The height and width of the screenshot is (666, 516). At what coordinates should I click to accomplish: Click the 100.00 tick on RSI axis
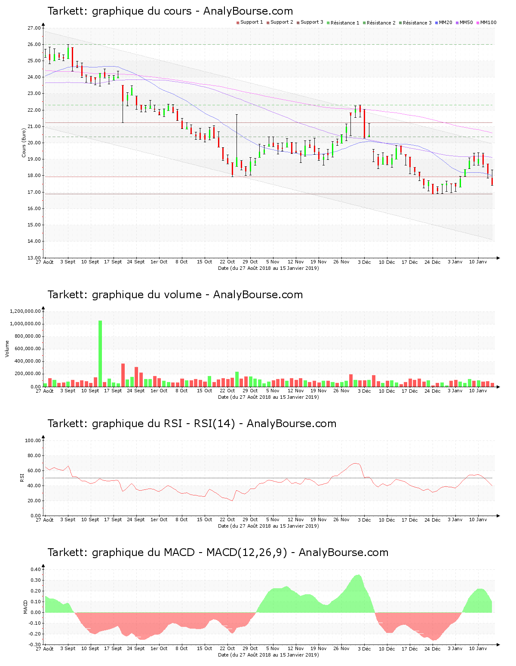[33, 440]
